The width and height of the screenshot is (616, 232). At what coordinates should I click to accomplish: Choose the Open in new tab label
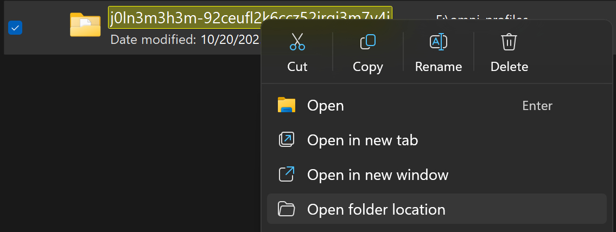click(363, 140)
